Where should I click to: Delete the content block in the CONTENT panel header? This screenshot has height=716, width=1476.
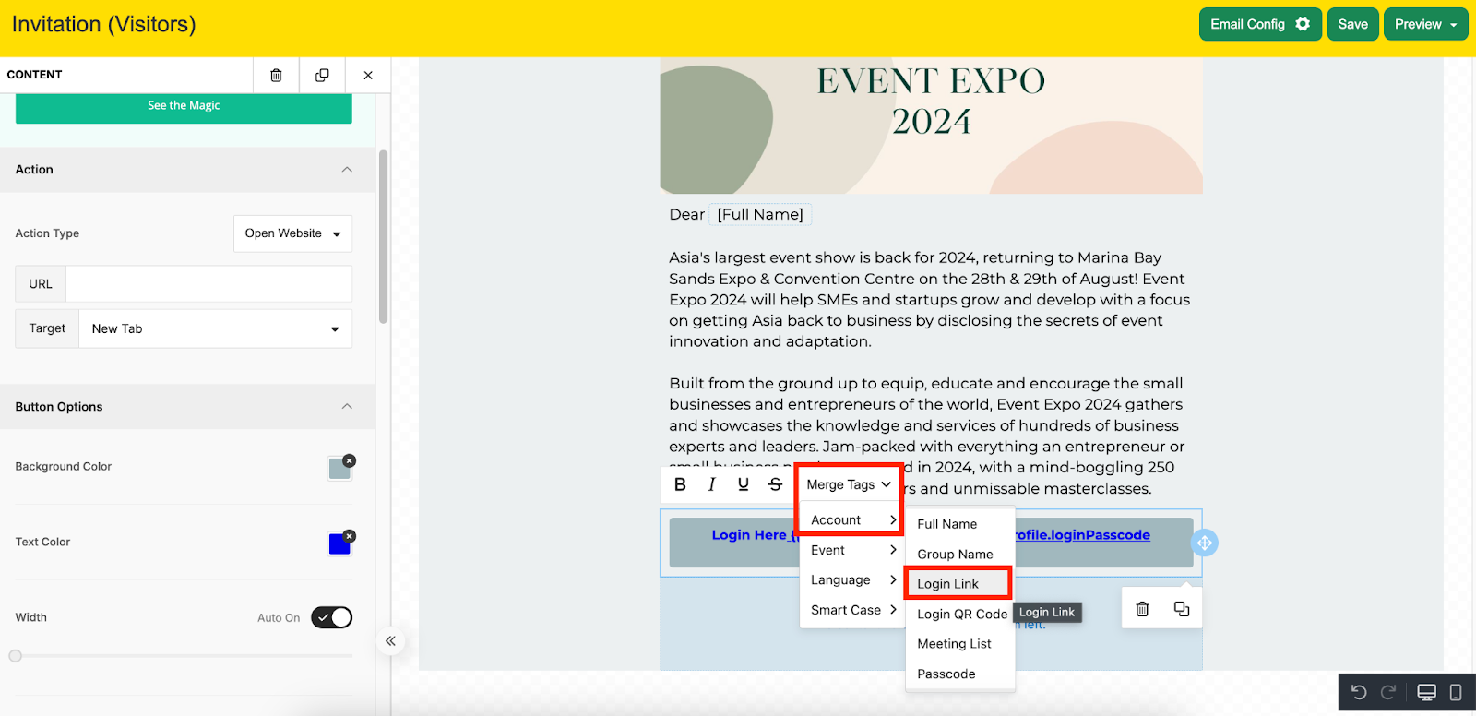click(276, 75)
